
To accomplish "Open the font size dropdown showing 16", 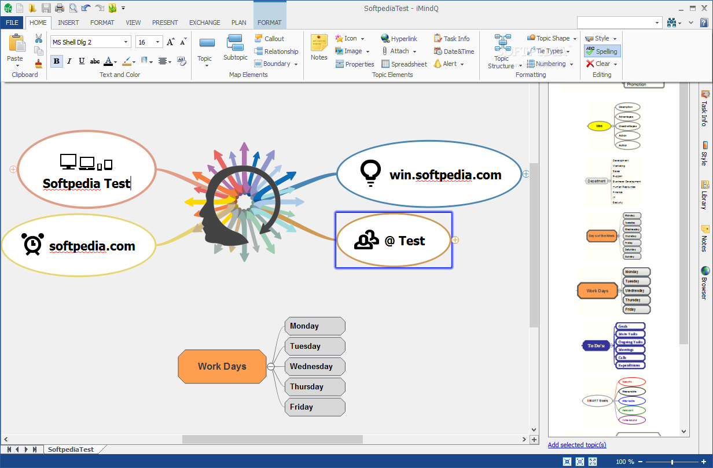I will (x=158, y=42).
